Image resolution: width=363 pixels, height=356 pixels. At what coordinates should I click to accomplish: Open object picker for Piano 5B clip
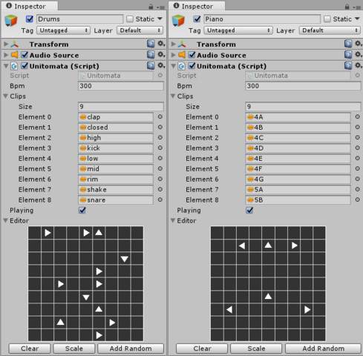pyautogui.click(x=357, y=200)
